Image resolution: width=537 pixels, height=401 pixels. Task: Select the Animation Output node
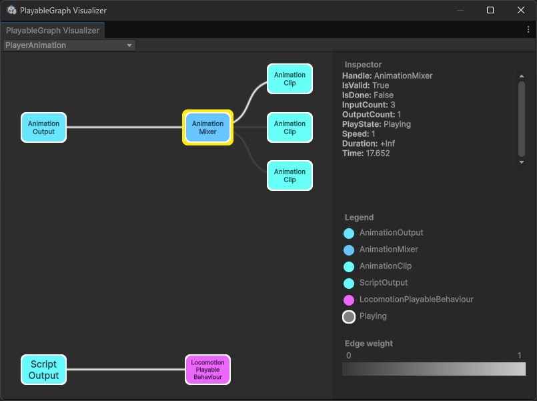coord(43,127)
